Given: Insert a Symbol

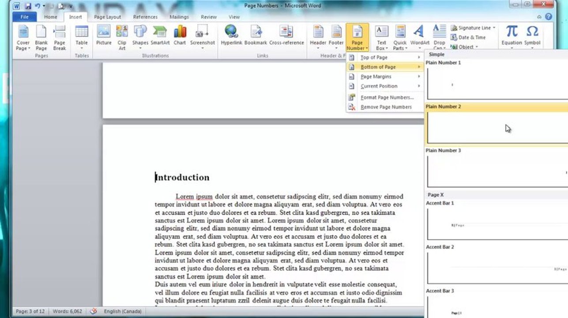Looking at the screenshot, I should [x=532, y=35].
